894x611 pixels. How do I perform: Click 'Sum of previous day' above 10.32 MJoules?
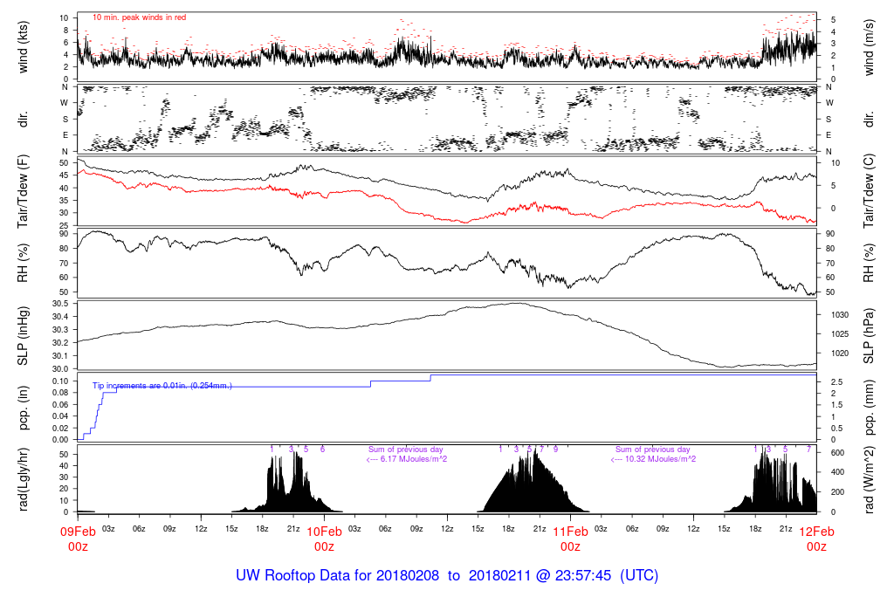coord(653,450)
